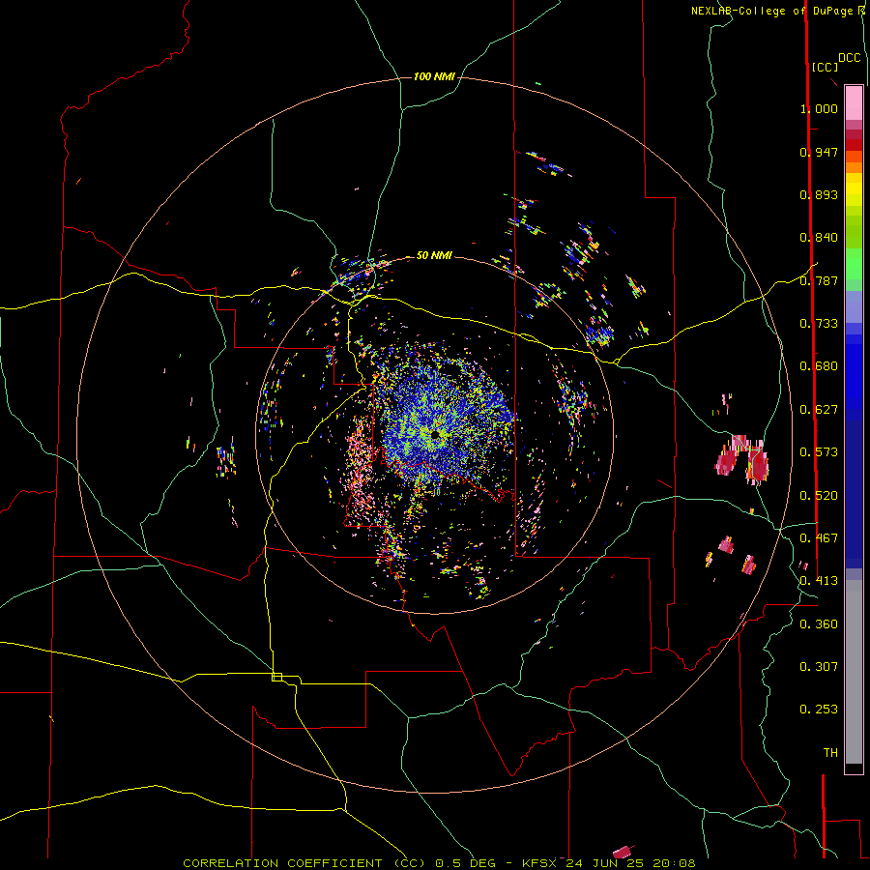Image resolution: width=870 pixels, height=870 pixels.
Task: Pick the orange swatch in the color legend
Action: pyautogui.click(x=854, y=167)
